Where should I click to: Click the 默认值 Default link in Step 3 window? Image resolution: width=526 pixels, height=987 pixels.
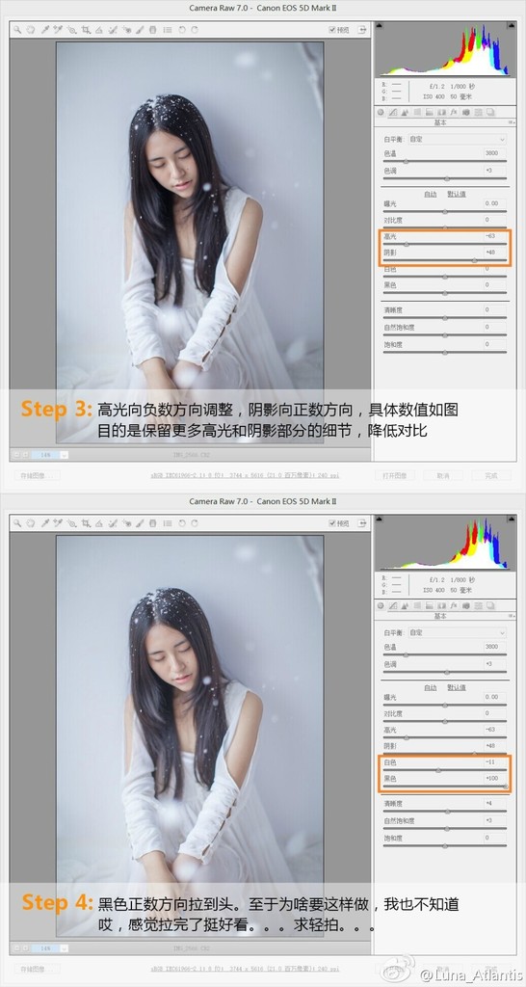457,194
